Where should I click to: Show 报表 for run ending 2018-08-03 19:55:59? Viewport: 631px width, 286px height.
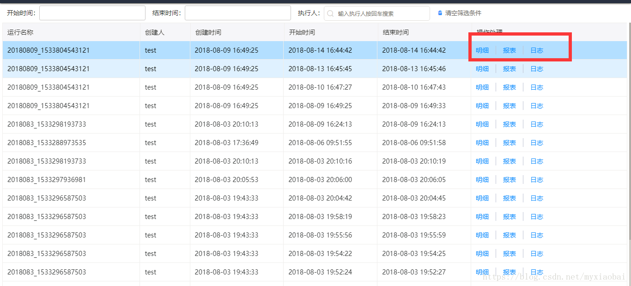click(510, 235)
